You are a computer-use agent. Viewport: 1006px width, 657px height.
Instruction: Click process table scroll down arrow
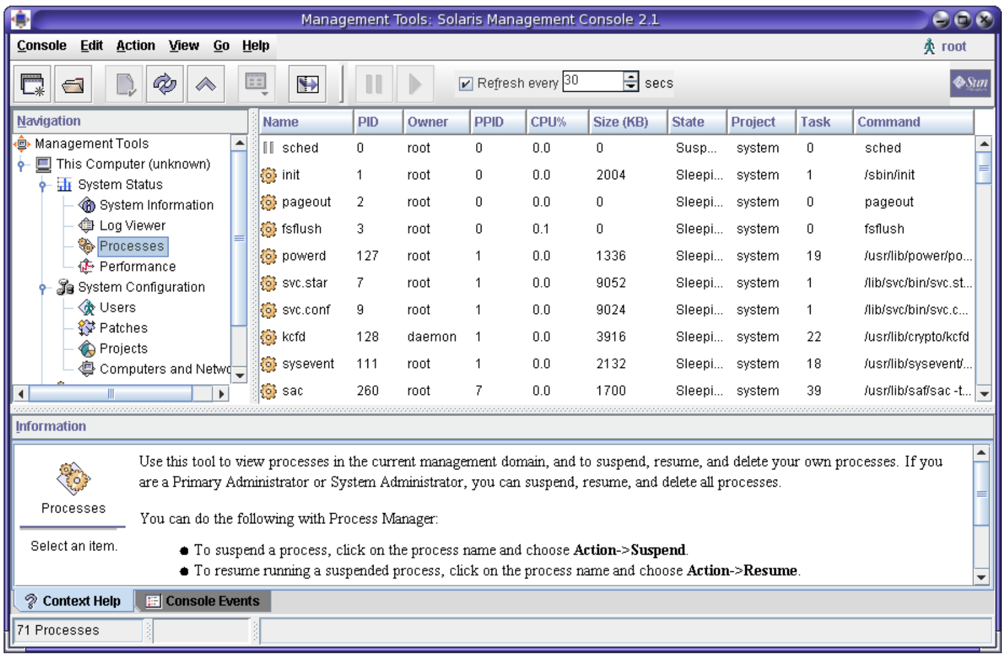[984, 394]
